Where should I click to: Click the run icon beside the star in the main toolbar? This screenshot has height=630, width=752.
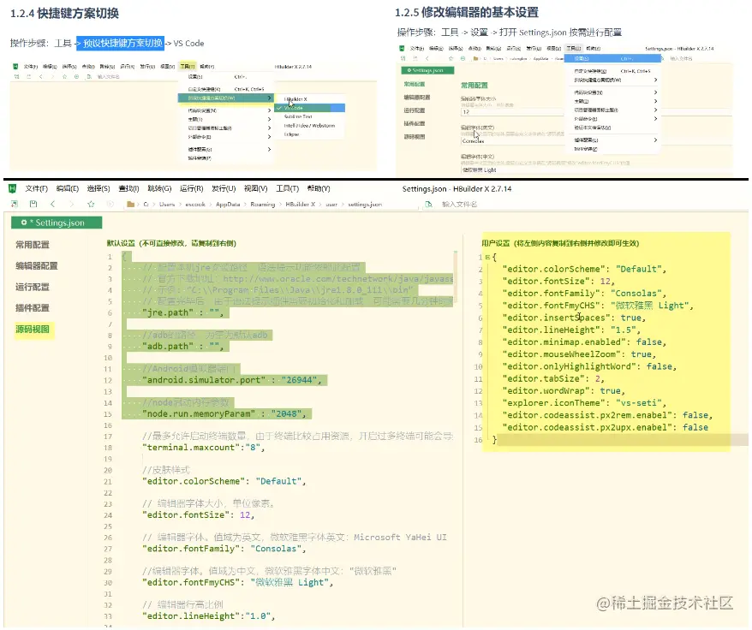110,205
